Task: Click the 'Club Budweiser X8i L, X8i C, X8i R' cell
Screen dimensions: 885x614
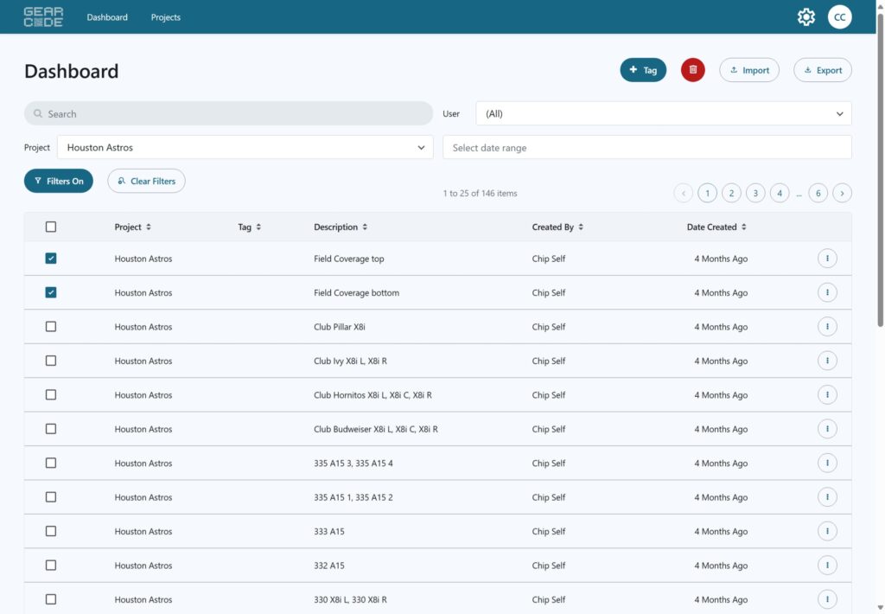Action: [x=376, y=429]
